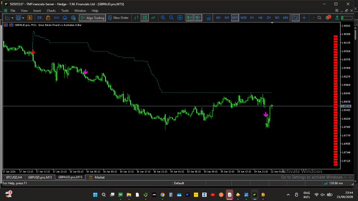Open the Market shopping bag icon

48,18
